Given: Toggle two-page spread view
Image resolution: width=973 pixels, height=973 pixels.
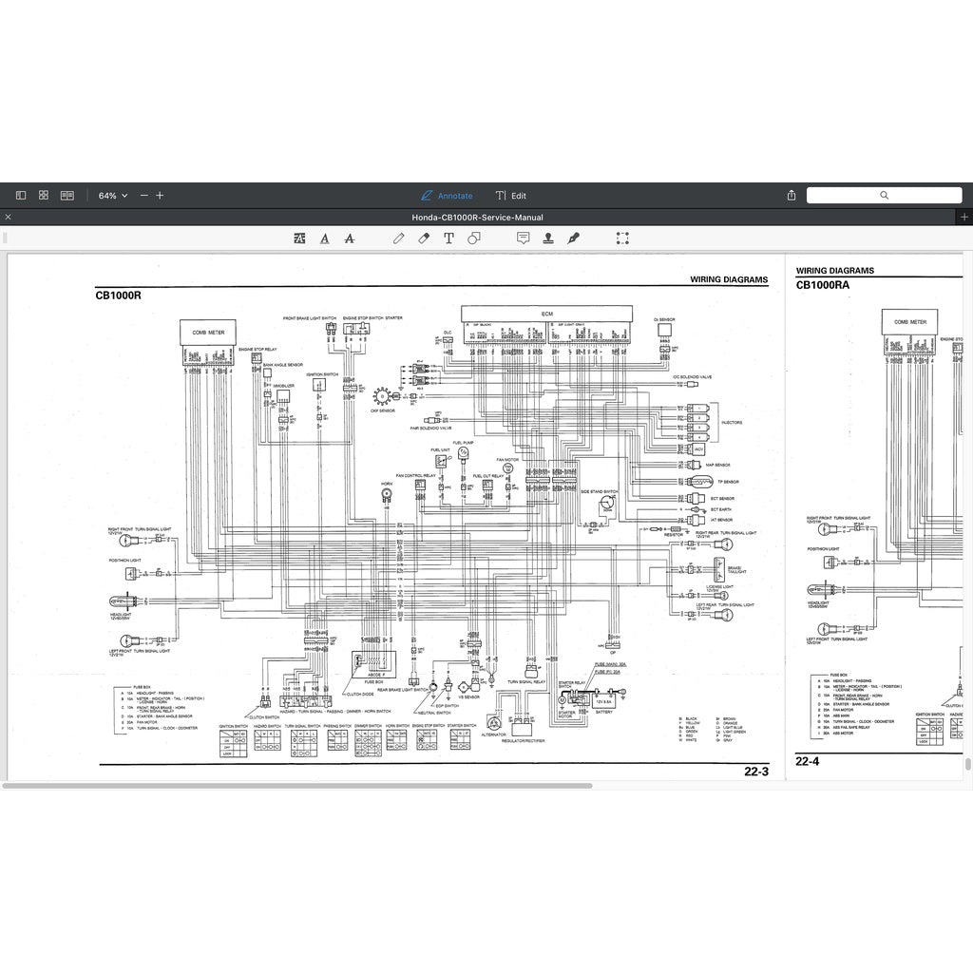Looking at the screenshot, I should click(67, 195).
